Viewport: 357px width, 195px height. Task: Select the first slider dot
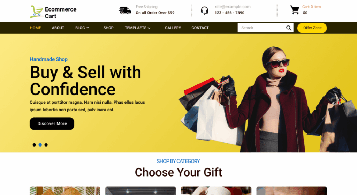coord(34,145)
